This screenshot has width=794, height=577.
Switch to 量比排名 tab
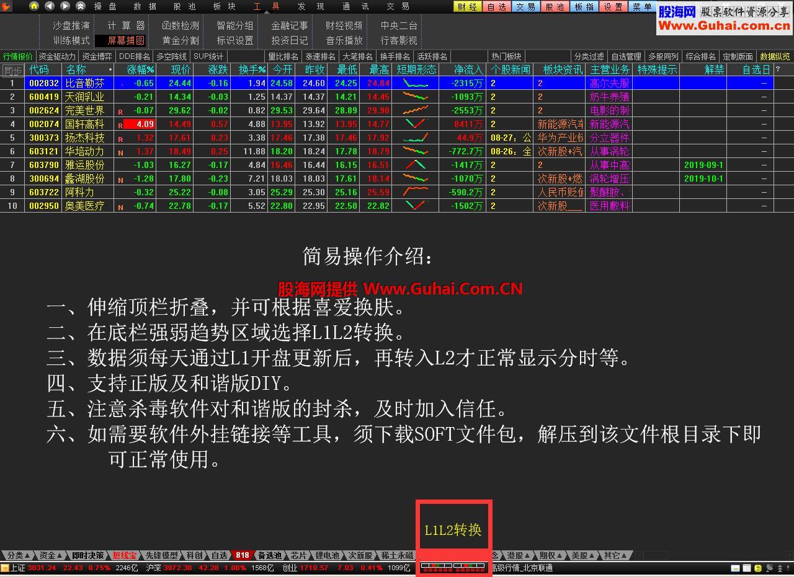[x=283, y=56]
